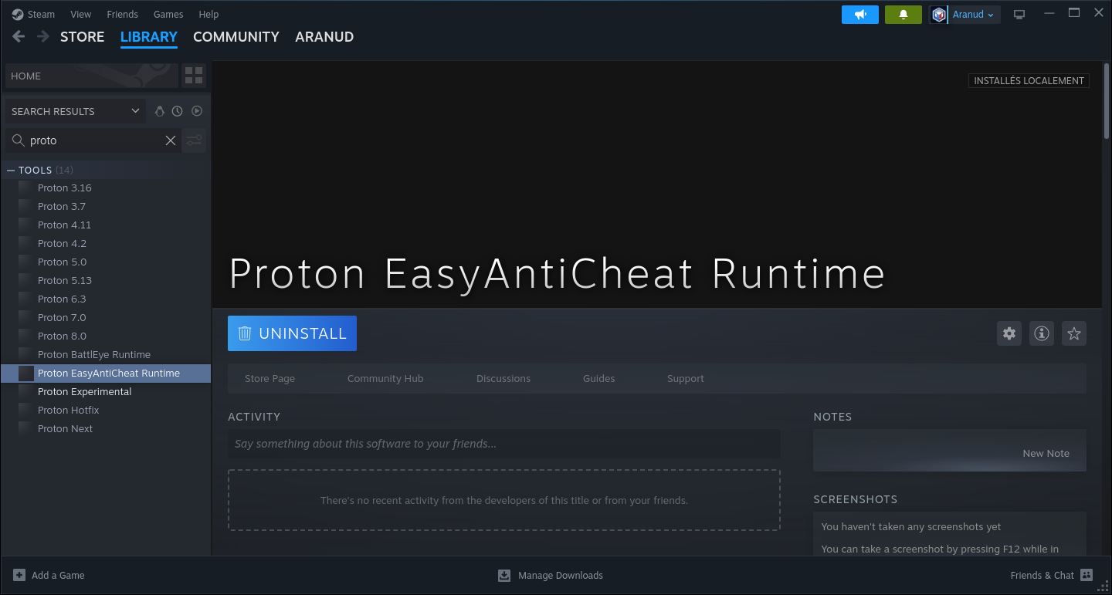Go back with the left arrow
The width and height of the screenshot is (1112, 595).
click(19, 36)
